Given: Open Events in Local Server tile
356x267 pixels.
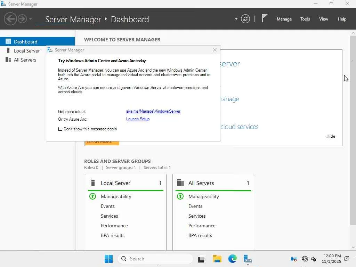Looking at the screenshot, I should [x=108, y=206].
